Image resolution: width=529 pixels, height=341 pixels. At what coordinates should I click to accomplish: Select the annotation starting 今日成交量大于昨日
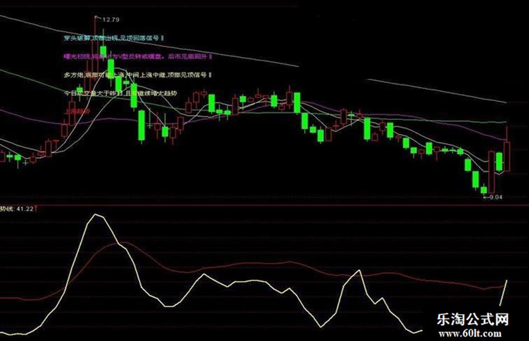click(x=120, y=93)
